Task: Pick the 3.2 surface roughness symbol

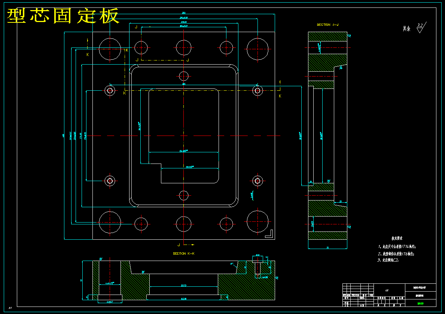Action: pyautogui.click(x=421, y=28)
